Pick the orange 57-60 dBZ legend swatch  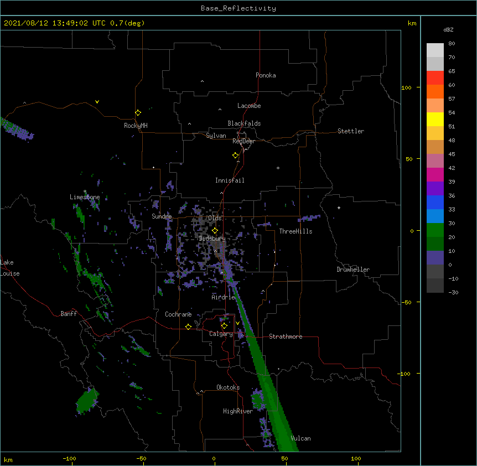435,91
